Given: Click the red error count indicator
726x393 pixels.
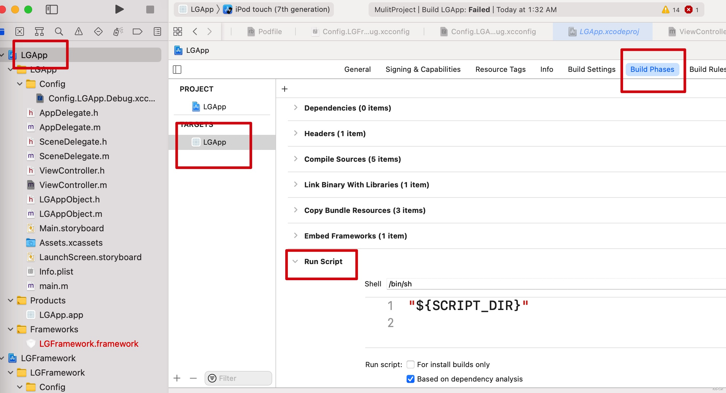Looking at the screenshot, I should [x=692, y=10].
